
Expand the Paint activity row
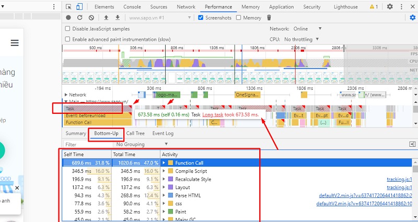click(164, 212)
